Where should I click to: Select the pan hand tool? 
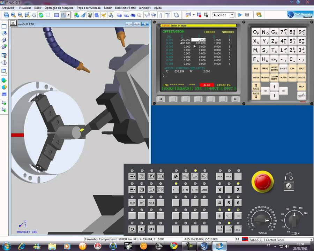tap(34, 15)
